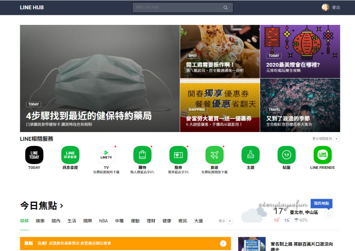Select the 運動 tab
The height and width of the screenshot is (251, 355).
[x=135, y=221]
